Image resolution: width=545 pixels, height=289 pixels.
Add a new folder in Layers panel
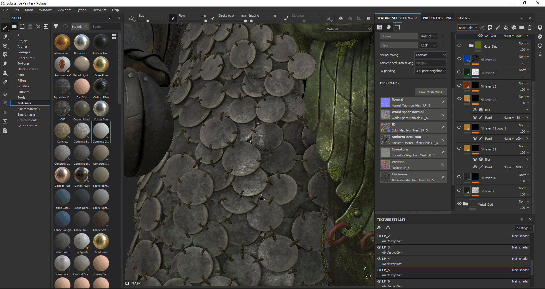point(522,27)
